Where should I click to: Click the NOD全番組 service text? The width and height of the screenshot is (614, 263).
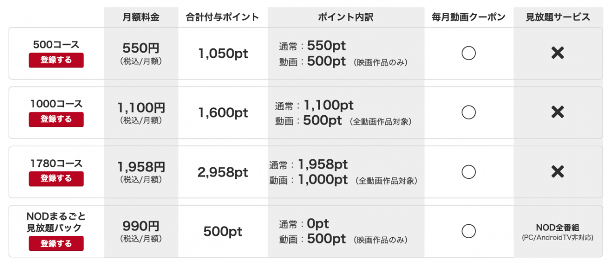point(557,228)
